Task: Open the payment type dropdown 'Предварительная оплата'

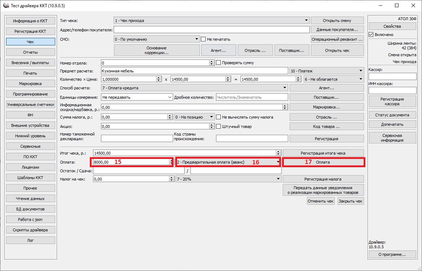Action: (278, 162)
